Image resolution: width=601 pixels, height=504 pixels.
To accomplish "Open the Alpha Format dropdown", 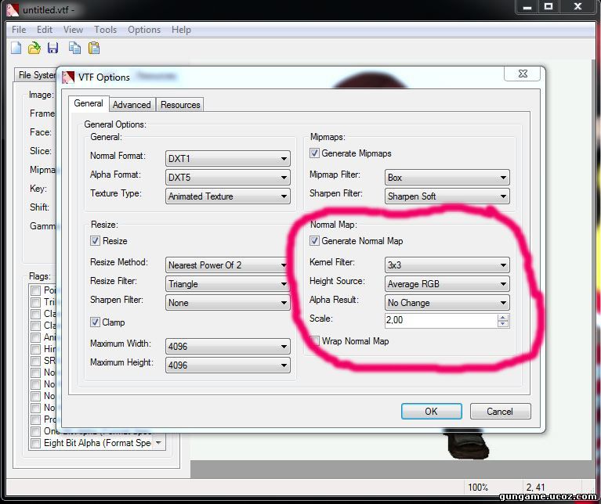I will (x=228, y=177).
